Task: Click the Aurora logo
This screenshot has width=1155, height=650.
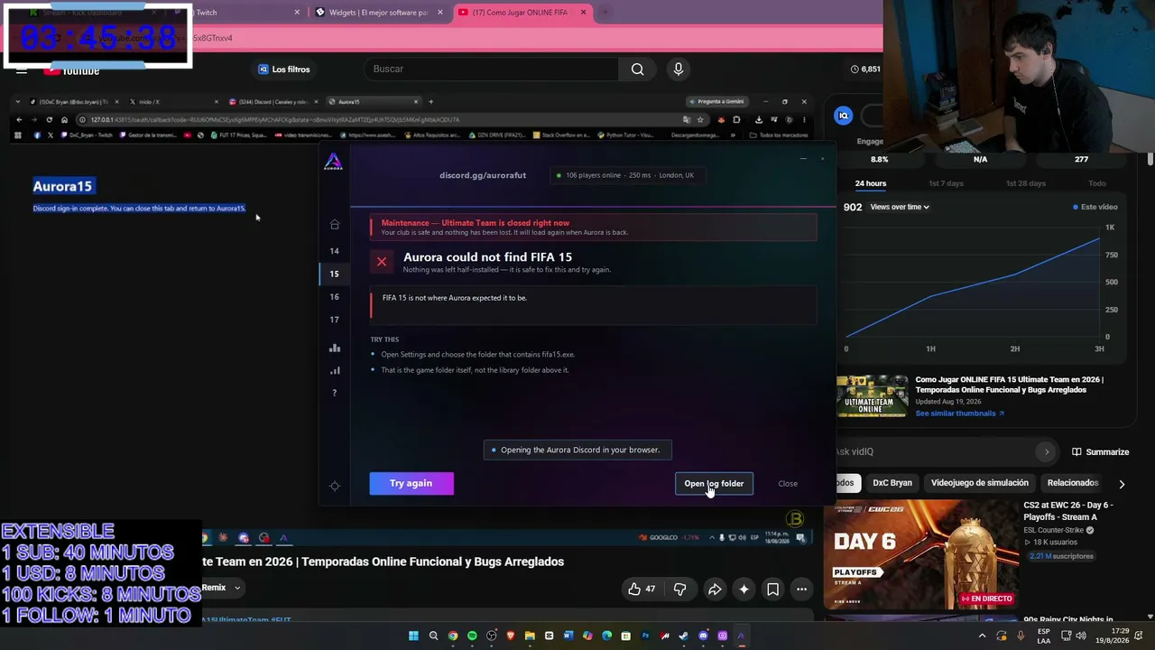Action: pos(334,162)
